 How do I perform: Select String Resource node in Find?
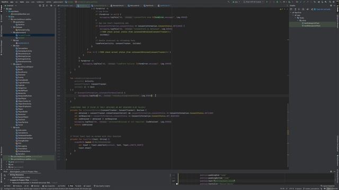[17, 175]
